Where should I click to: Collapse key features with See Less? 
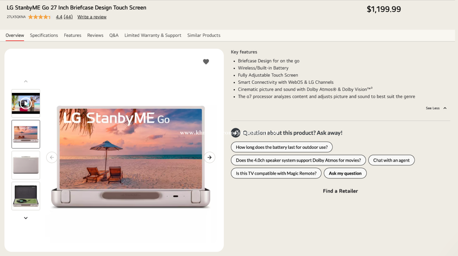tap(436, 108)
